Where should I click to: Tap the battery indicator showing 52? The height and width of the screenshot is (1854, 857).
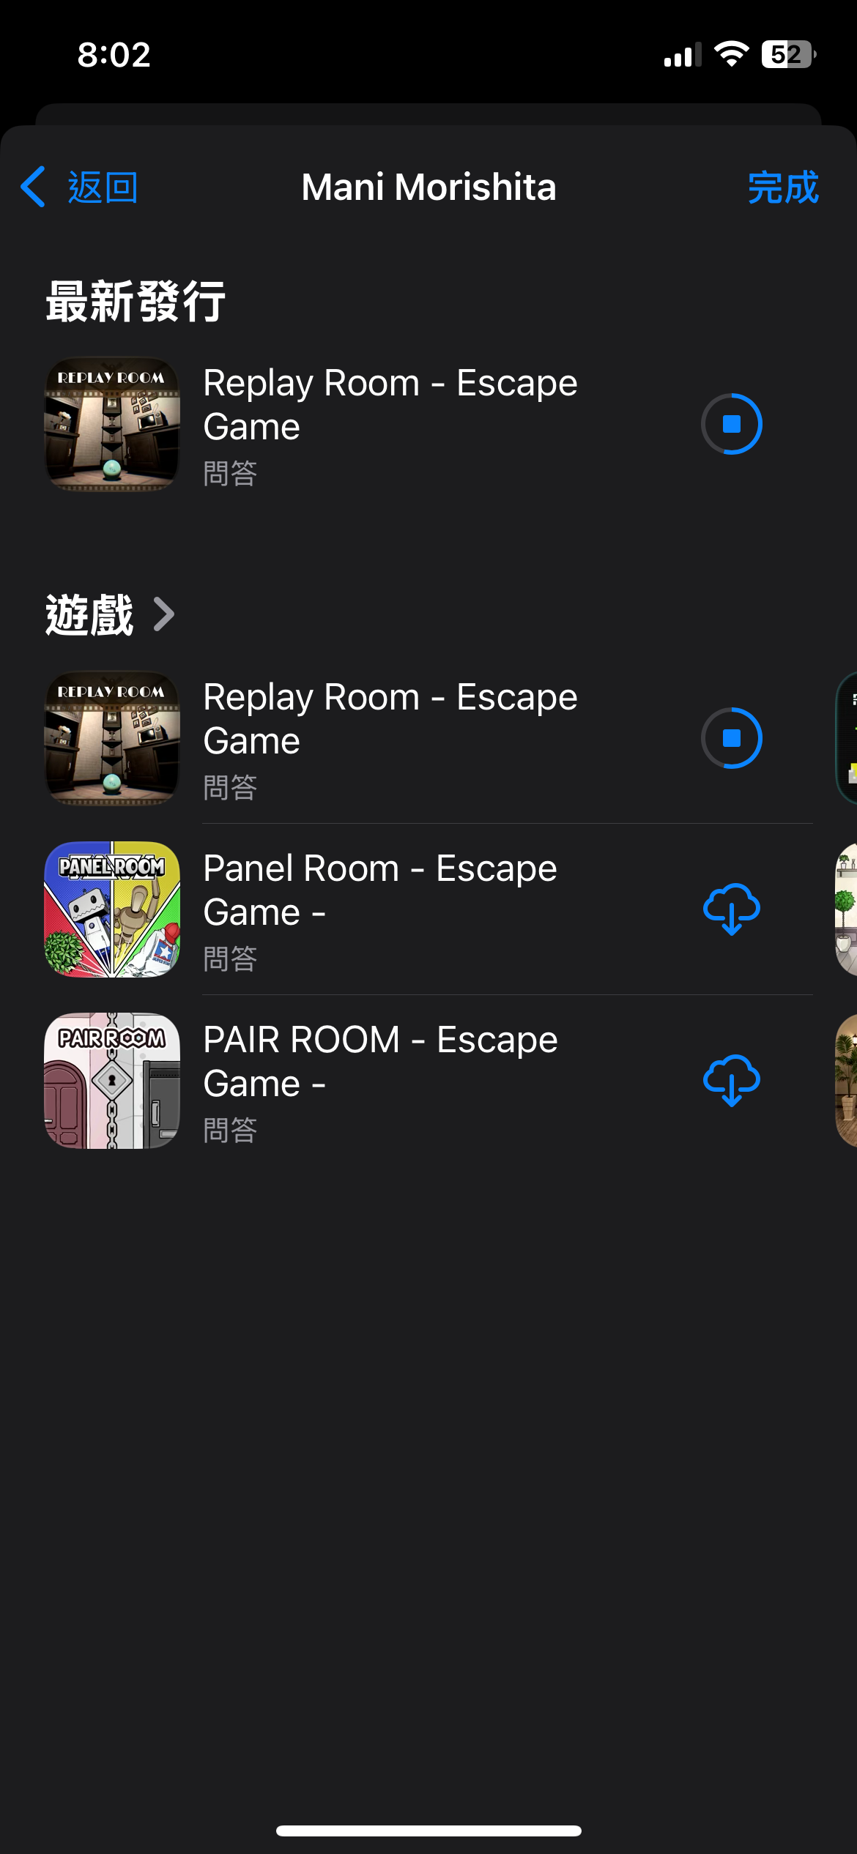click(789, 54)
